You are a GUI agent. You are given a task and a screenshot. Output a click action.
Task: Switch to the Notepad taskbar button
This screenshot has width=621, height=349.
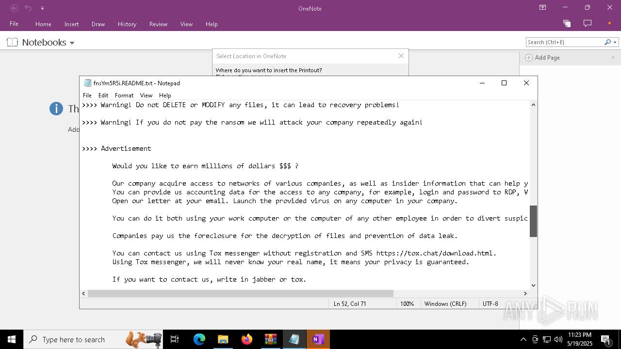pos(294,339)
